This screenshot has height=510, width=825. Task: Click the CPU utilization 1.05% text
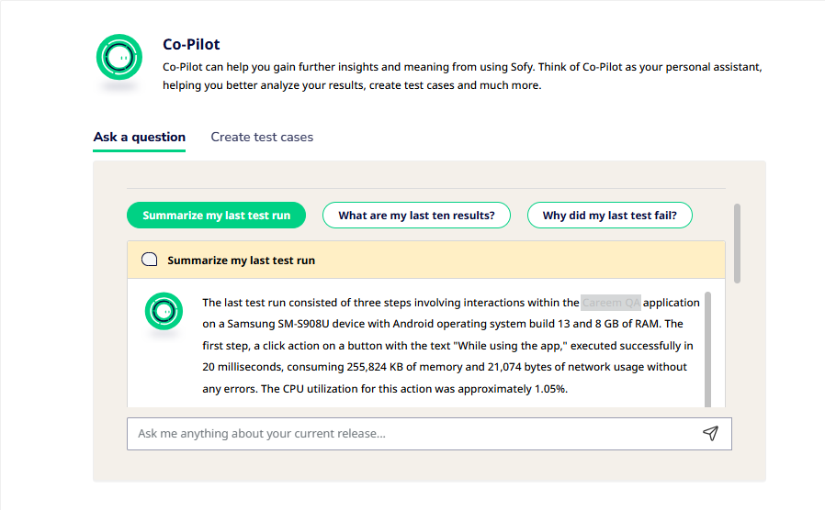tap(414, 389)
